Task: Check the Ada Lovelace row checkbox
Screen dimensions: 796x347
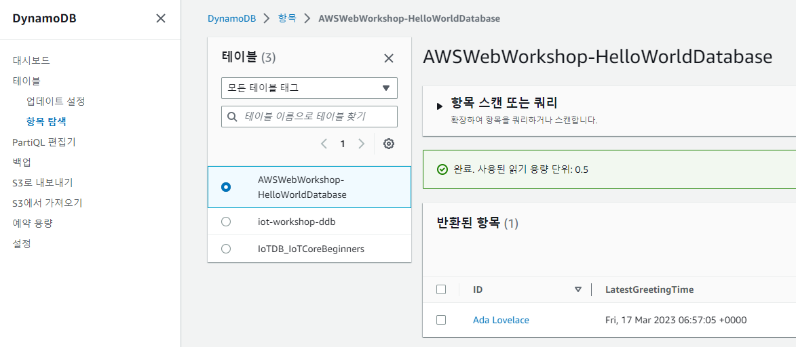Action: pos(441,320)
